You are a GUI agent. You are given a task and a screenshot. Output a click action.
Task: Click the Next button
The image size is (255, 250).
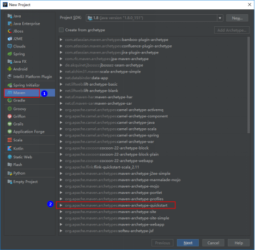click(188, 243)
